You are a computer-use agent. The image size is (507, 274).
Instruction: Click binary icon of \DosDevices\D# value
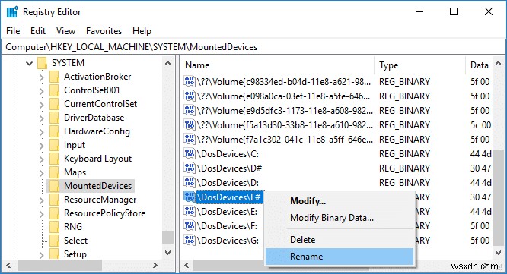(x=190, y=168)
